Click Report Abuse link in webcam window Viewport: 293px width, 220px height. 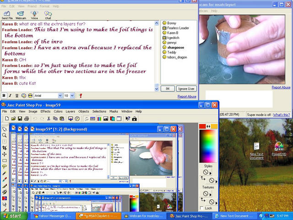click(x=281, y=88)
